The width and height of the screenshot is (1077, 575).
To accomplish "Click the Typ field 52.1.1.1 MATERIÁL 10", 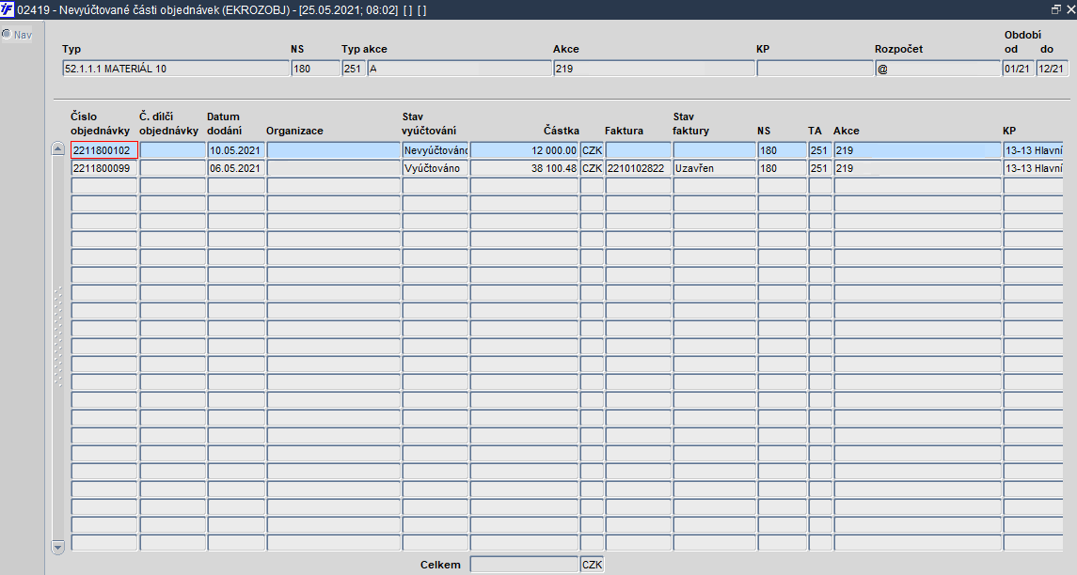I will tap(176, 69).
